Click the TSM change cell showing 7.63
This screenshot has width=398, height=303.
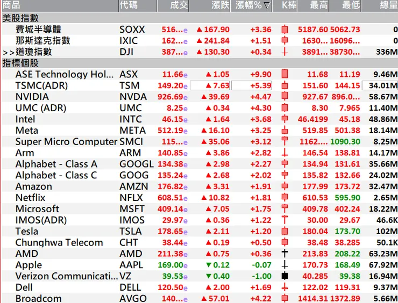(210, 86)
